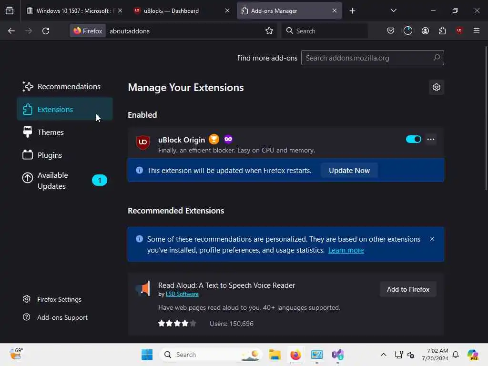Open the tools gear for all add-ons
Image resolution: width=488 pixels, height=366 pixels.
[x=437, y=87]
